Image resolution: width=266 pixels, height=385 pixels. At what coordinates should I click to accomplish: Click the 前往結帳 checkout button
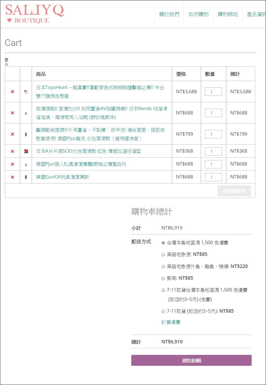pyautogui.click(x=191, y=360)
